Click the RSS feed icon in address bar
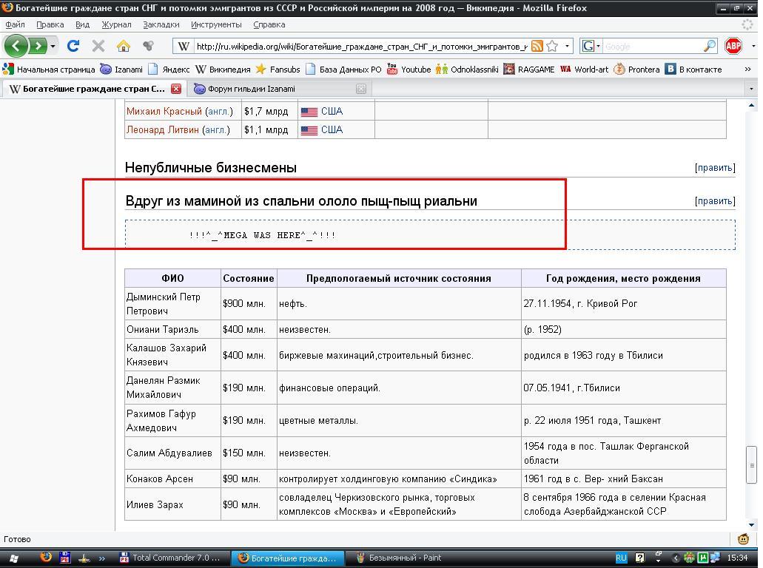This screenshot has width=763, height=568. point(537,46)
